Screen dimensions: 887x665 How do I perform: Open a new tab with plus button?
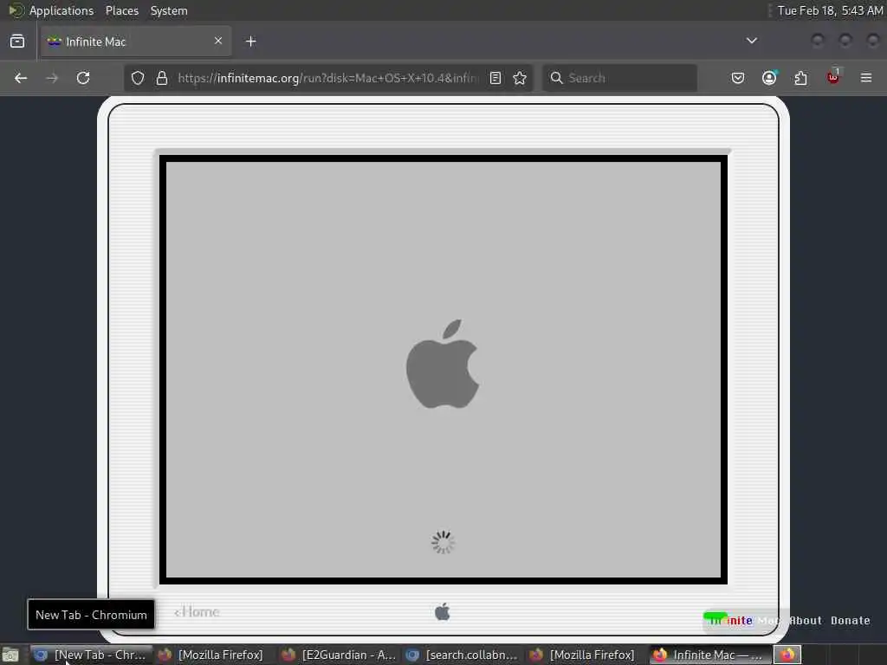click(x=251, y=42)
